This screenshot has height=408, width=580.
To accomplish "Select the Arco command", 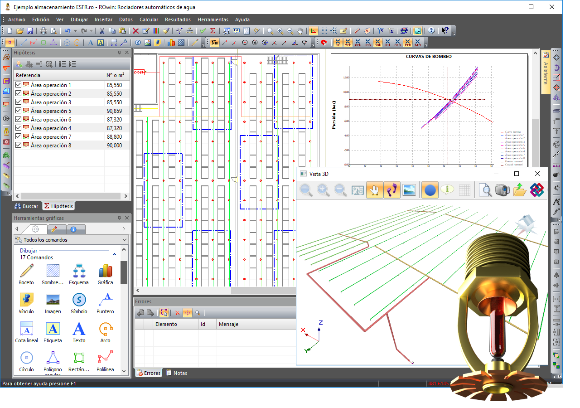I will [105, 332].
